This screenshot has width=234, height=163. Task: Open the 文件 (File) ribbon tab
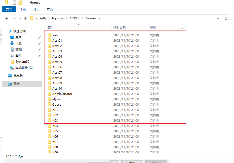tap(9, 9)
